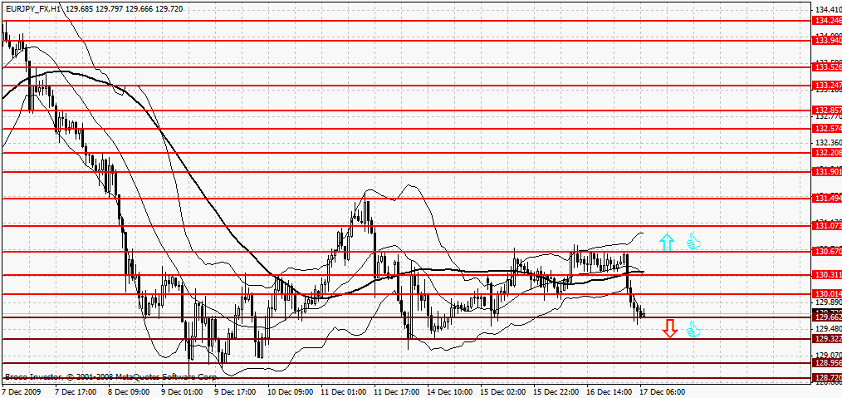Click the 133.940 red price label
This screenshot has width=842, height=398.
828,40
